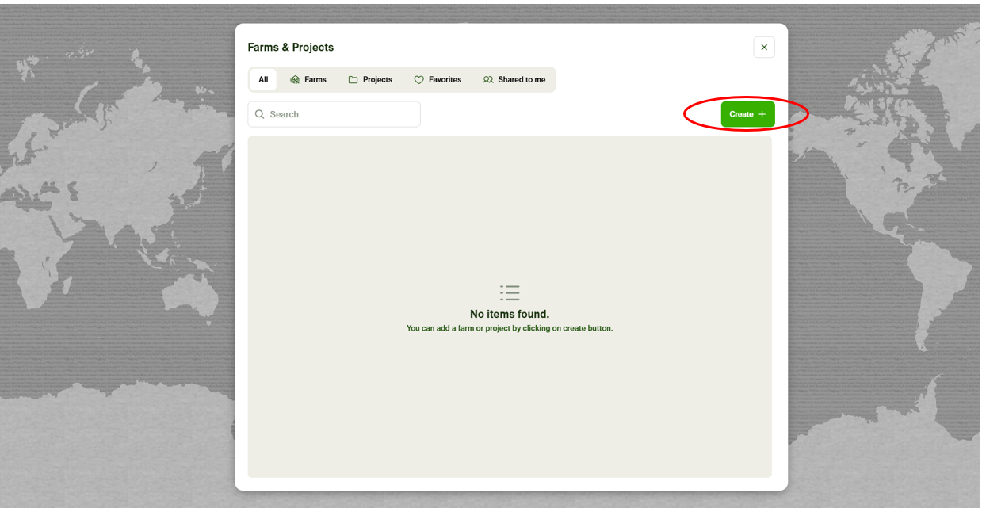Viewport: 982px width, 512px height.
Task: Click the empty results panel area
Action: pos(510,412)
